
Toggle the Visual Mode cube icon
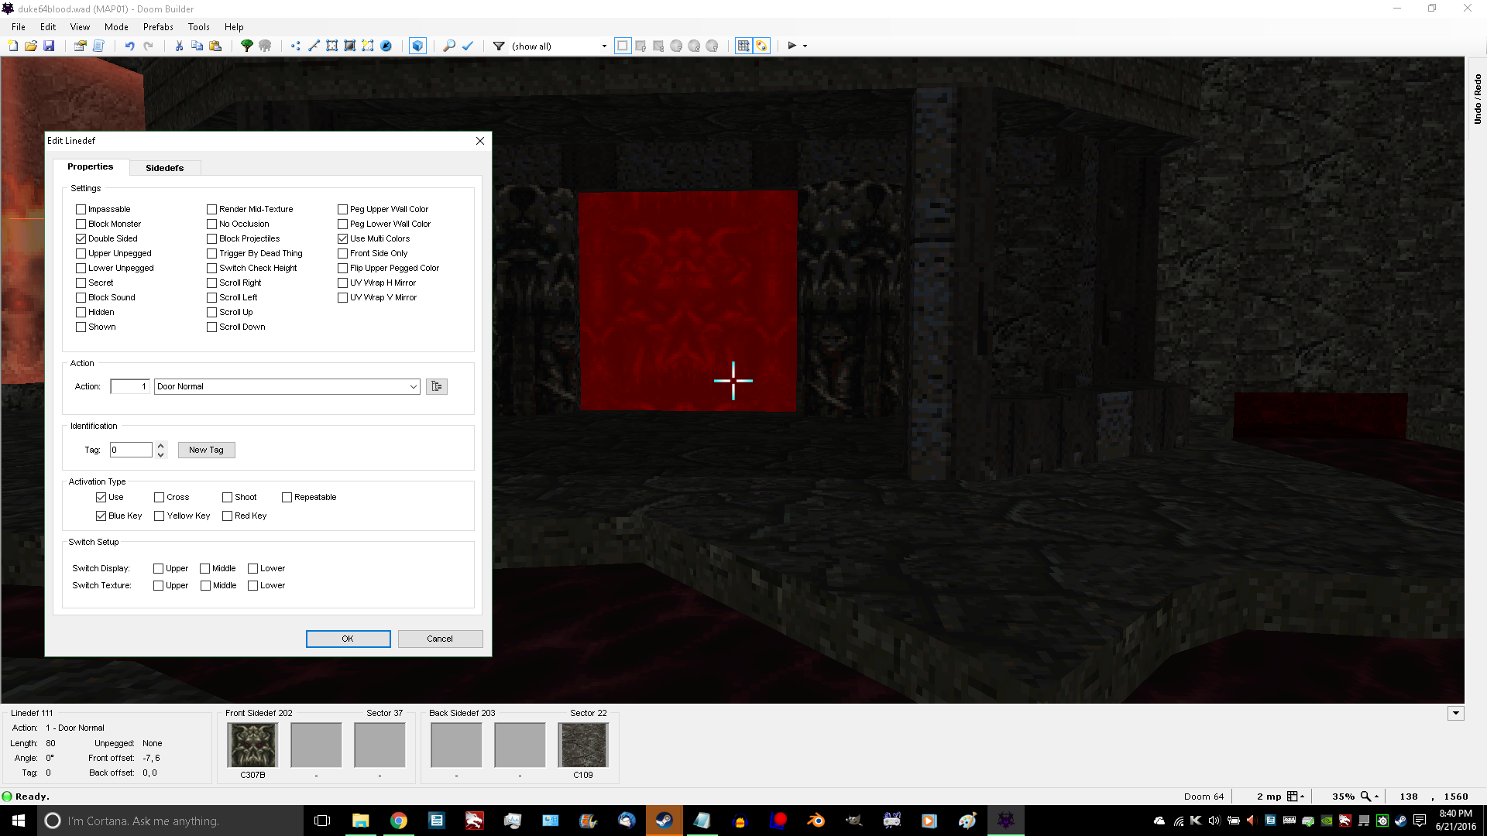(417, 46)
